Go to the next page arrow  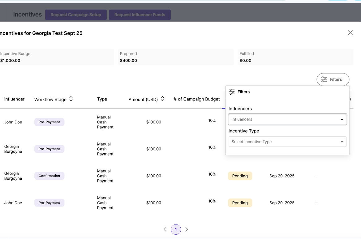[187, 229]
